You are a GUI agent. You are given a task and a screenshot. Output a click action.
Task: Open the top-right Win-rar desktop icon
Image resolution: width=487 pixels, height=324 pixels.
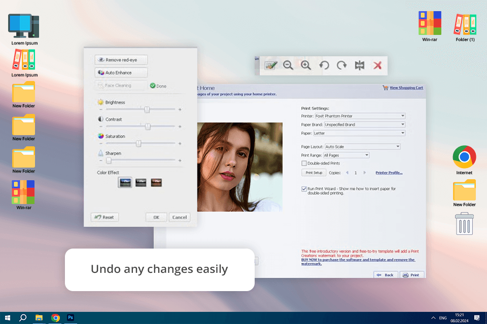click(430, 27)
